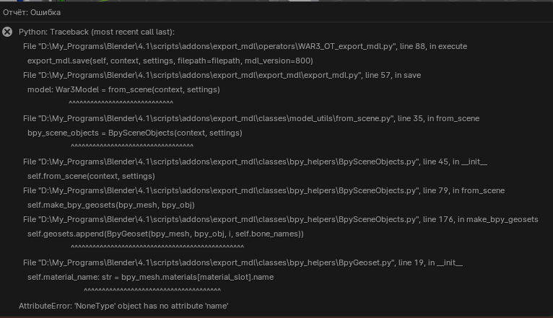Click the "Отчёт: Ошибка" report header
This screenshot has height=318, width=553.
(x=32, y=12)
